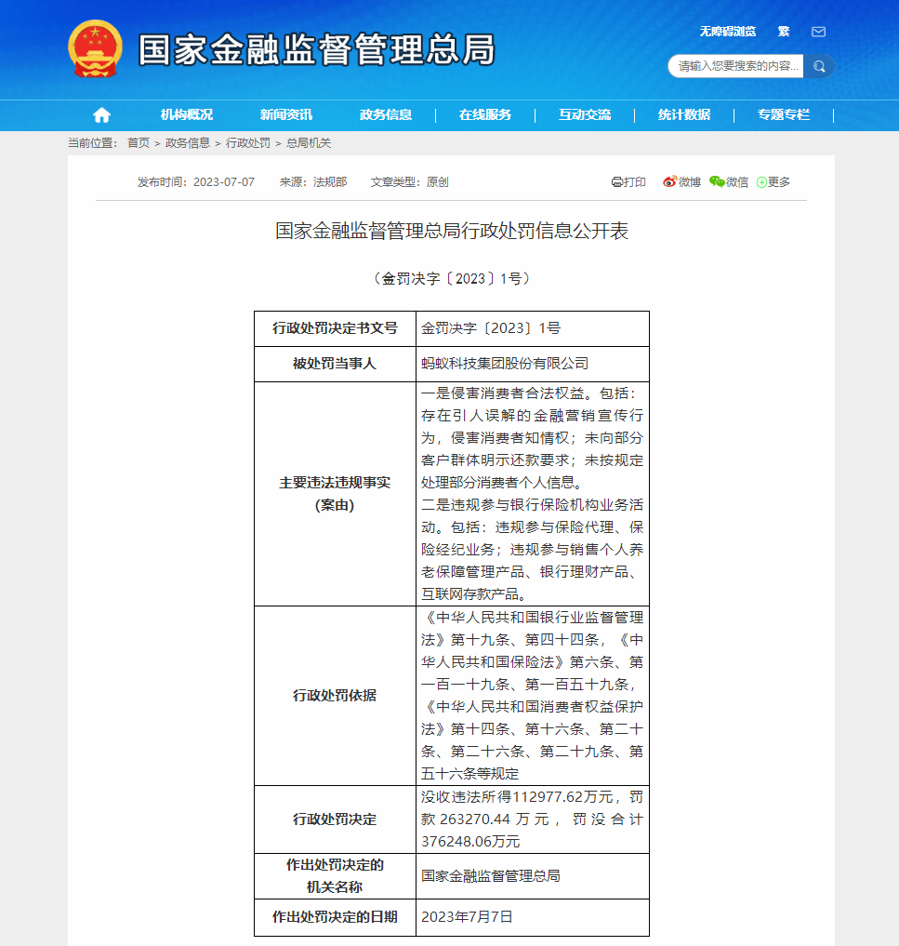899x946 pixels.
Task: Open more sharing options (更多)
Action: point(773,181)
